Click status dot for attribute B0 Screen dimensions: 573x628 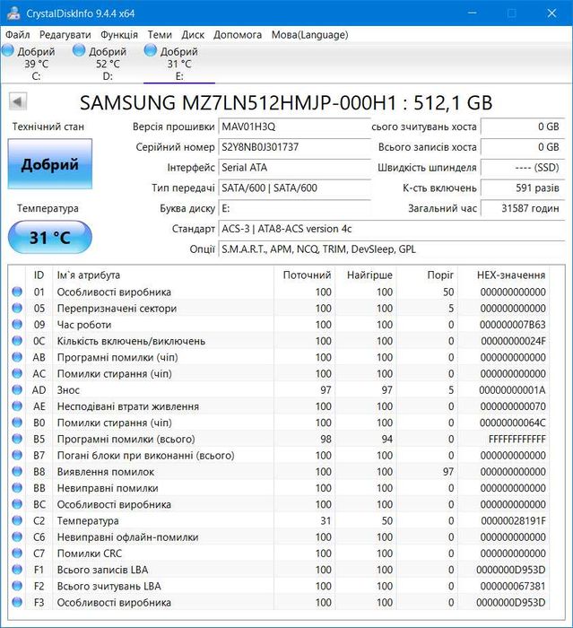click(17, 423)
